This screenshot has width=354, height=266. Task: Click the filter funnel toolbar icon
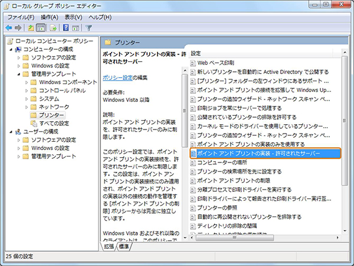(x=89, y=27)
